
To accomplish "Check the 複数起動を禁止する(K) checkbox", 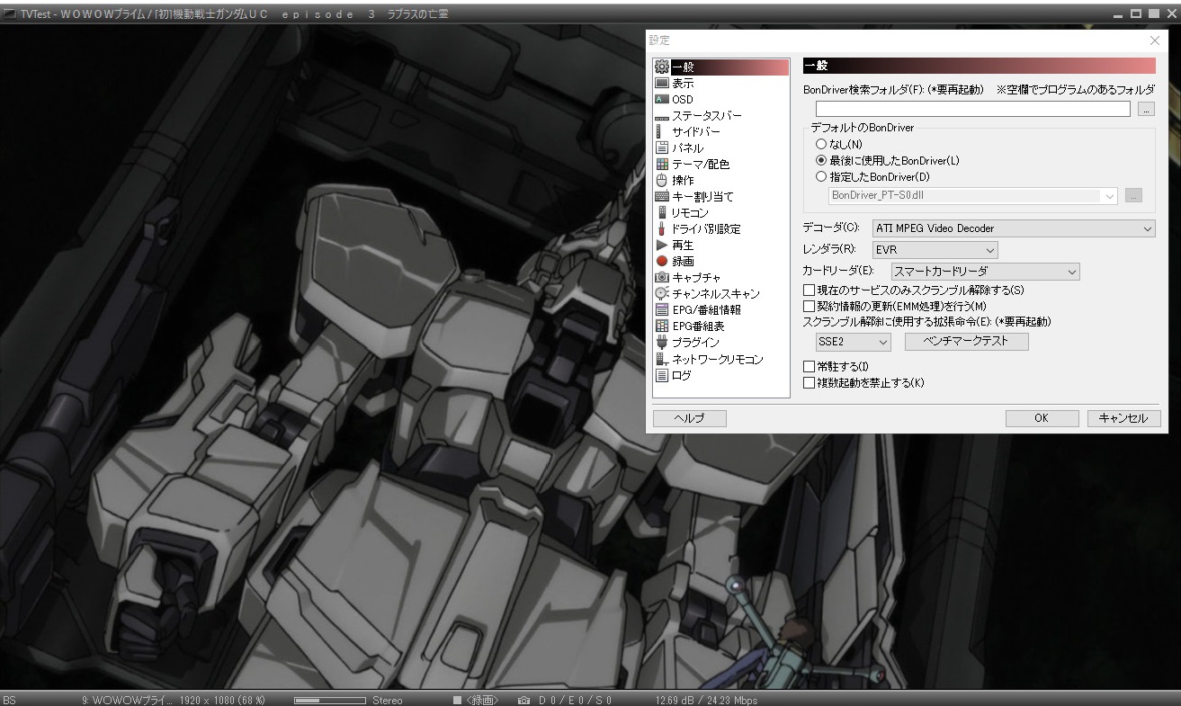I will click(809, 383).
